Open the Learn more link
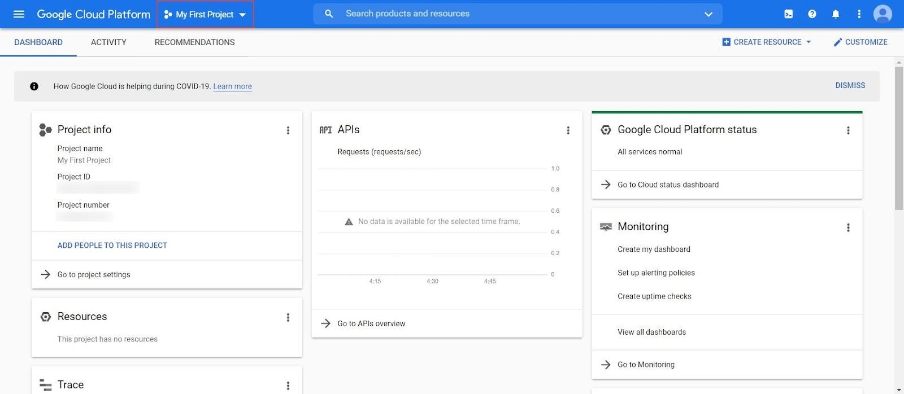Image resolution: width=904 pixels, height=394 pixels. pos(232,86)
